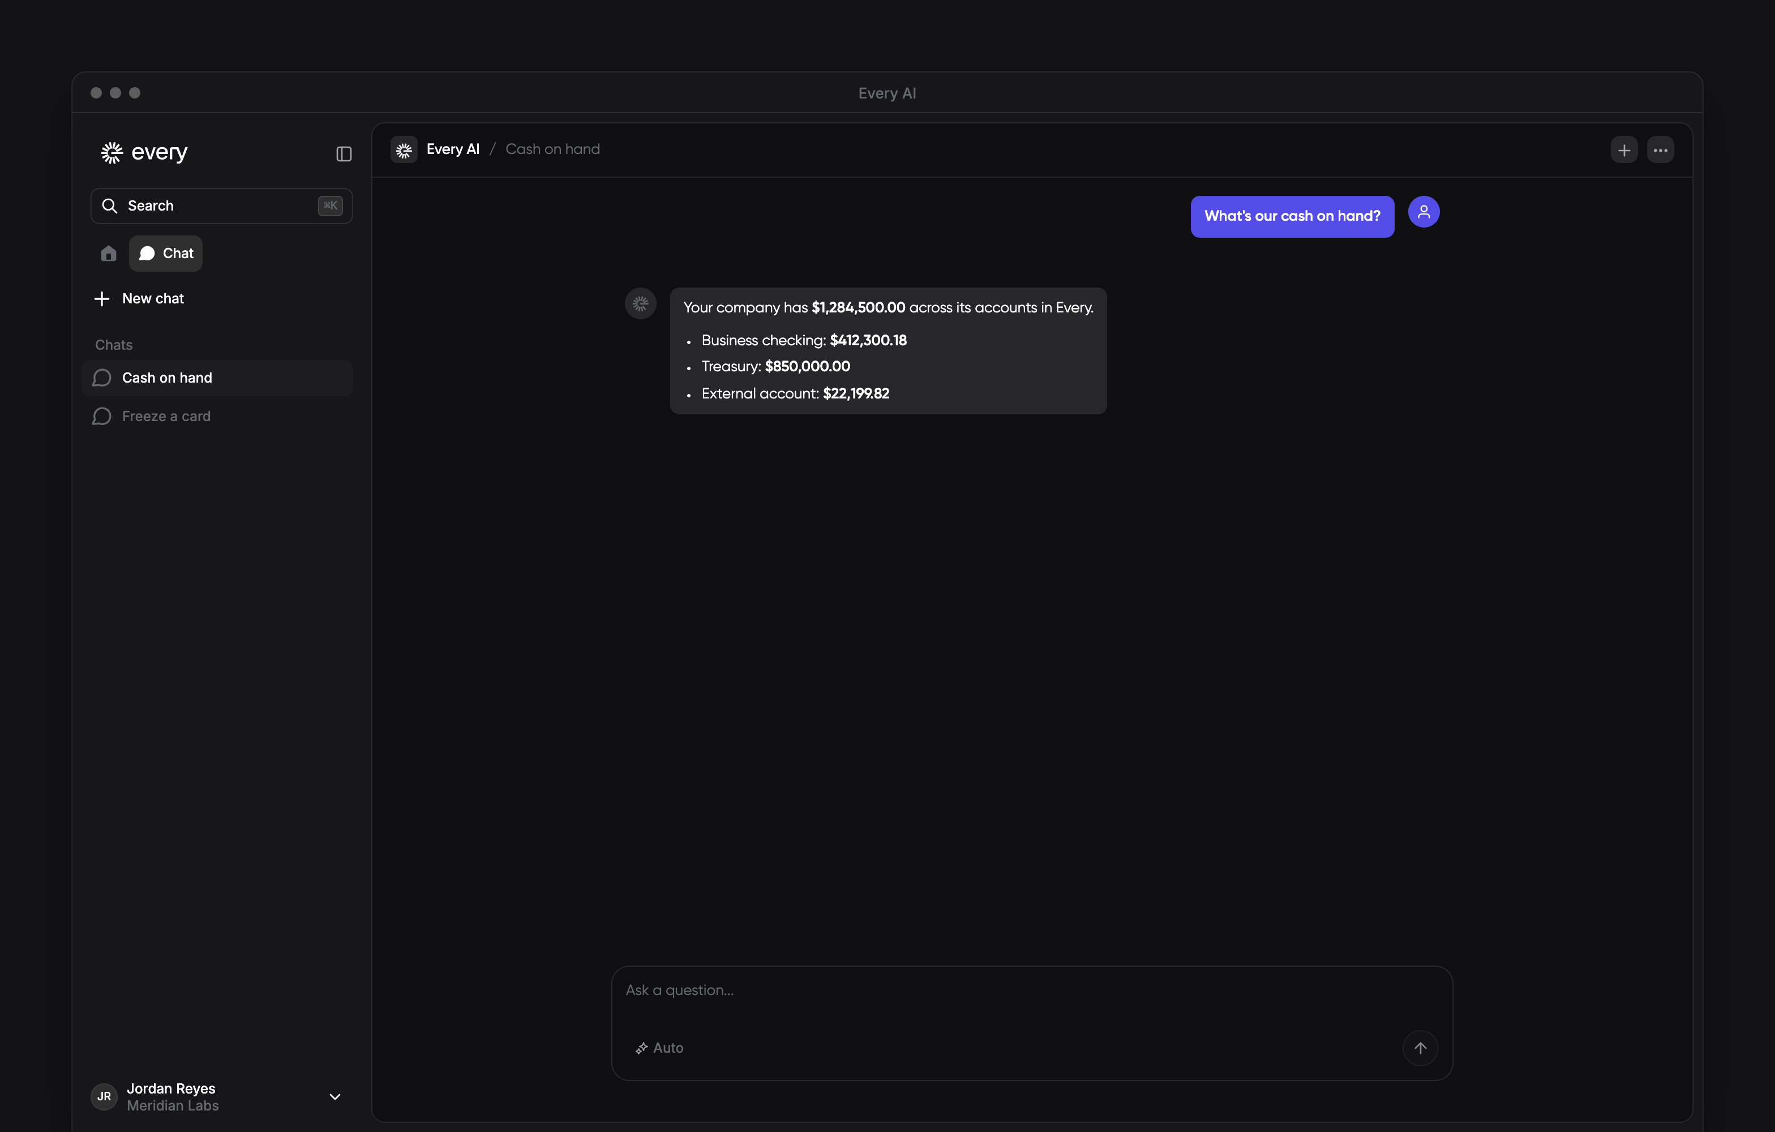
Task: Click the What's our cash on hand? message
Action: 1292,217
